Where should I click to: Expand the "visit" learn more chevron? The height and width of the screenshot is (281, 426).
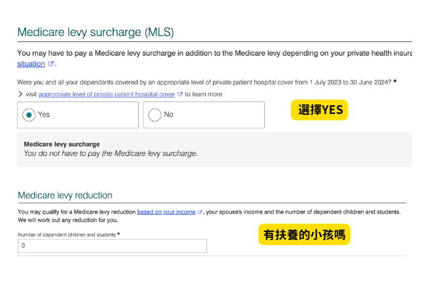point(20,94)
